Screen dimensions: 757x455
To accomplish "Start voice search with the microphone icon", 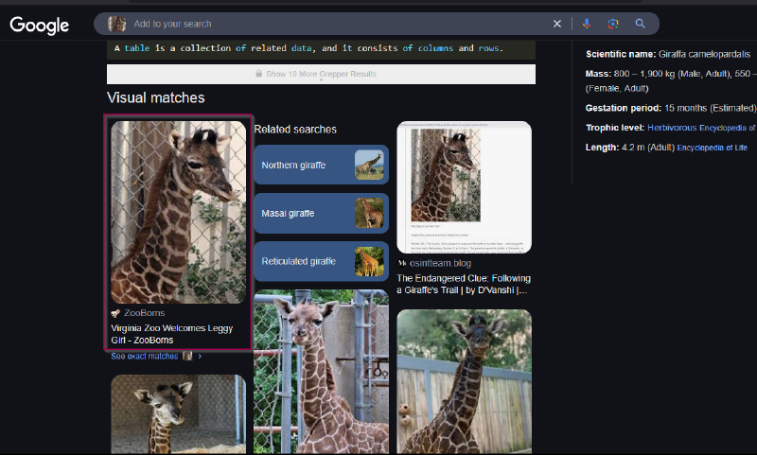I will point(587,24).
